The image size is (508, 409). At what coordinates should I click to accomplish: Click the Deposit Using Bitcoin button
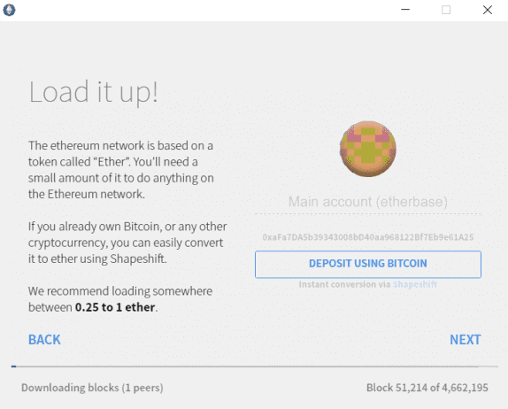368,264
